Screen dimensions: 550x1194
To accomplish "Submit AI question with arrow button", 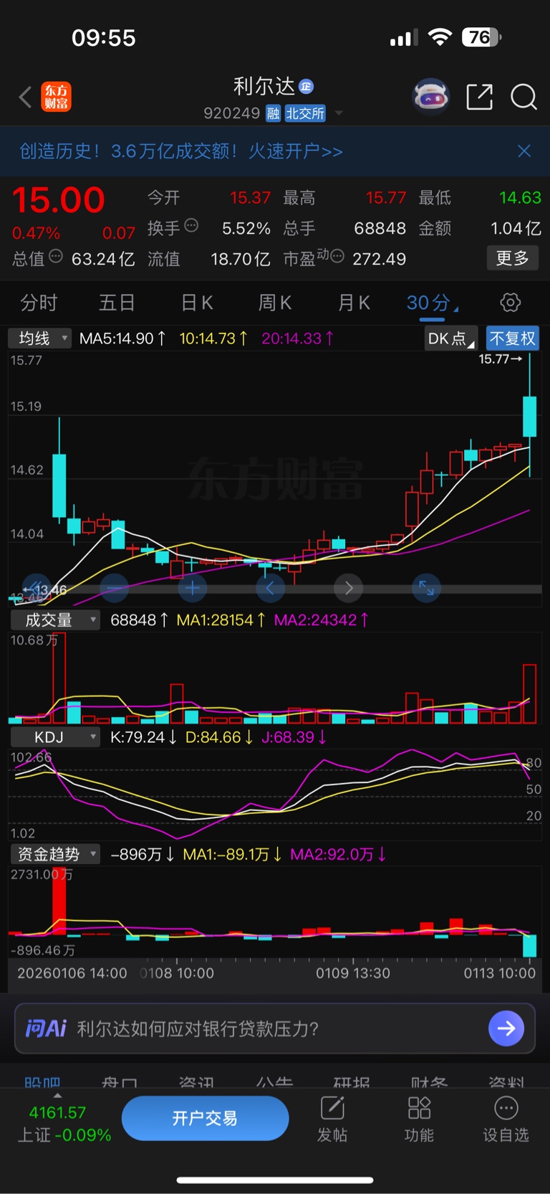I will (x=506, y=1028).
